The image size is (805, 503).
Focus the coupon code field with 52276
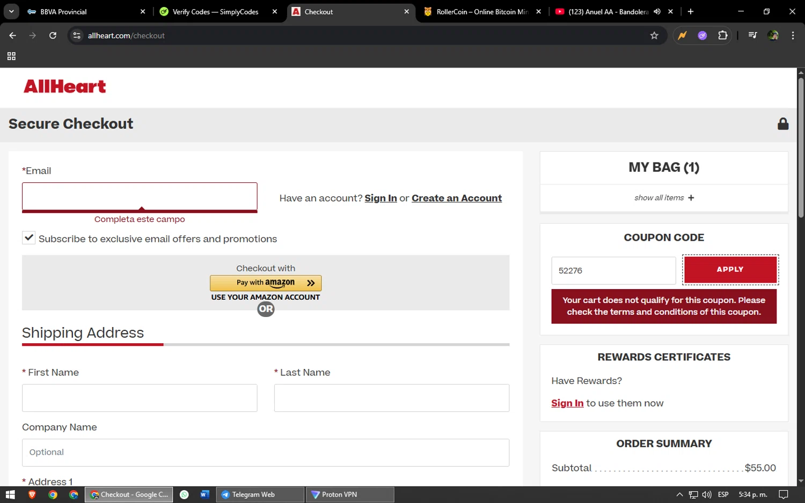coord(613,271)
